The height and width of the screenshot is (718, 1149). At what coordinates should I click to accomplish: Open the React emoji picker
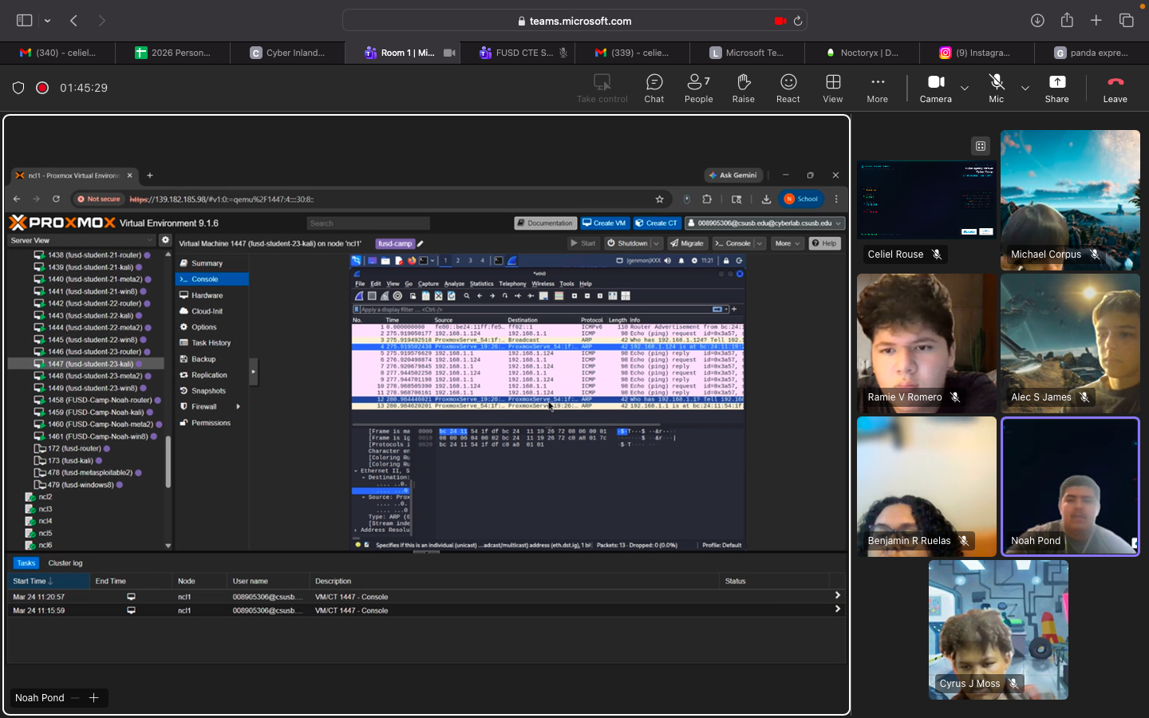point(788,88)
